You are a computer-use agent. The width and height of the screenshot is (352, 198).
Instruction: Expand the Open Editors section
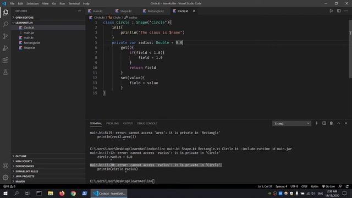pyautogui.click(x=48, y=18)
